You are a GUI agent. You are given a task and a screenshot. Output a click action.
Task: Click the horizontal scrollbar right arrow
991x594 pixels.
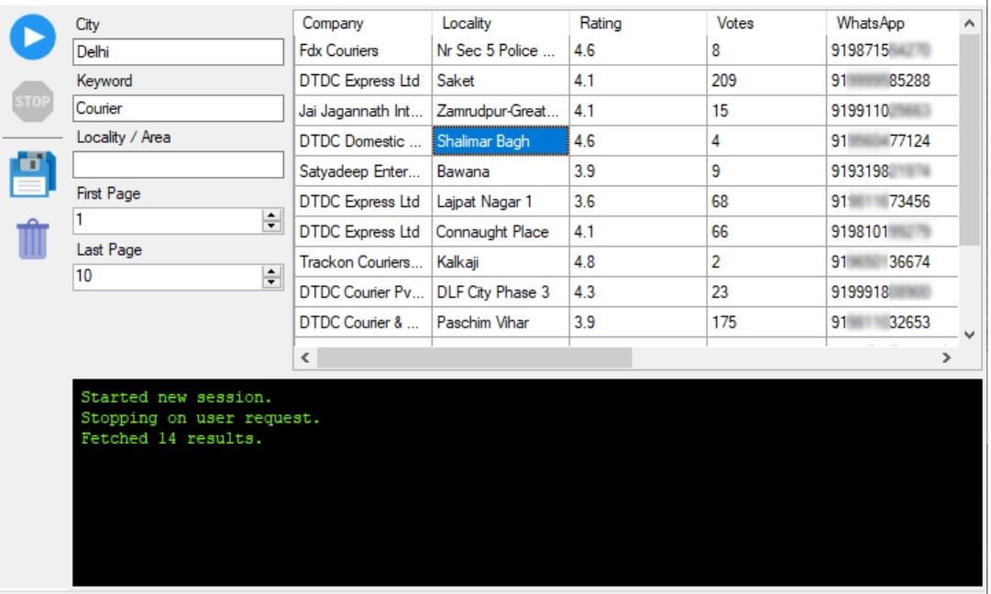[946, 357]
